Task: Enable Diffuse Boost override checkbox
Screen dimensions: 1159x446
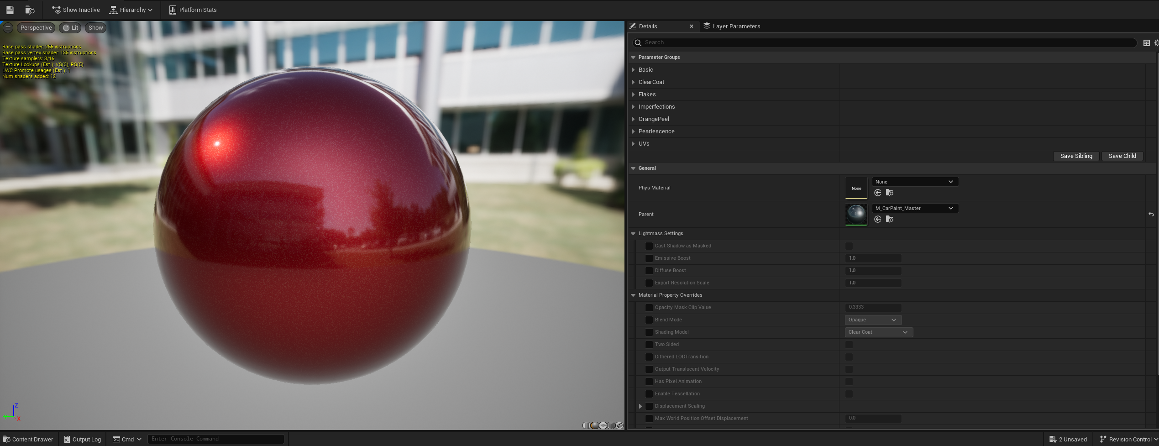Action: (x=649, y=271)
